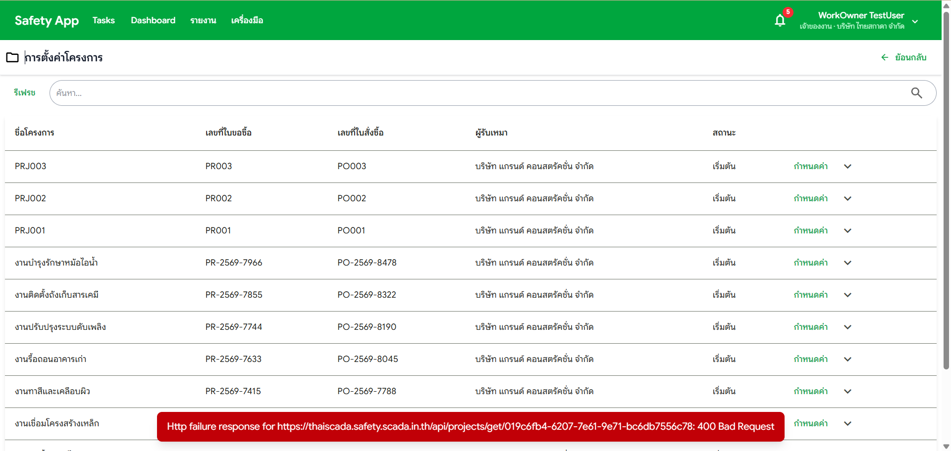Screen dimensions: 951x451
Task: Click the folder icon beside page title
Action: (12, 57)
